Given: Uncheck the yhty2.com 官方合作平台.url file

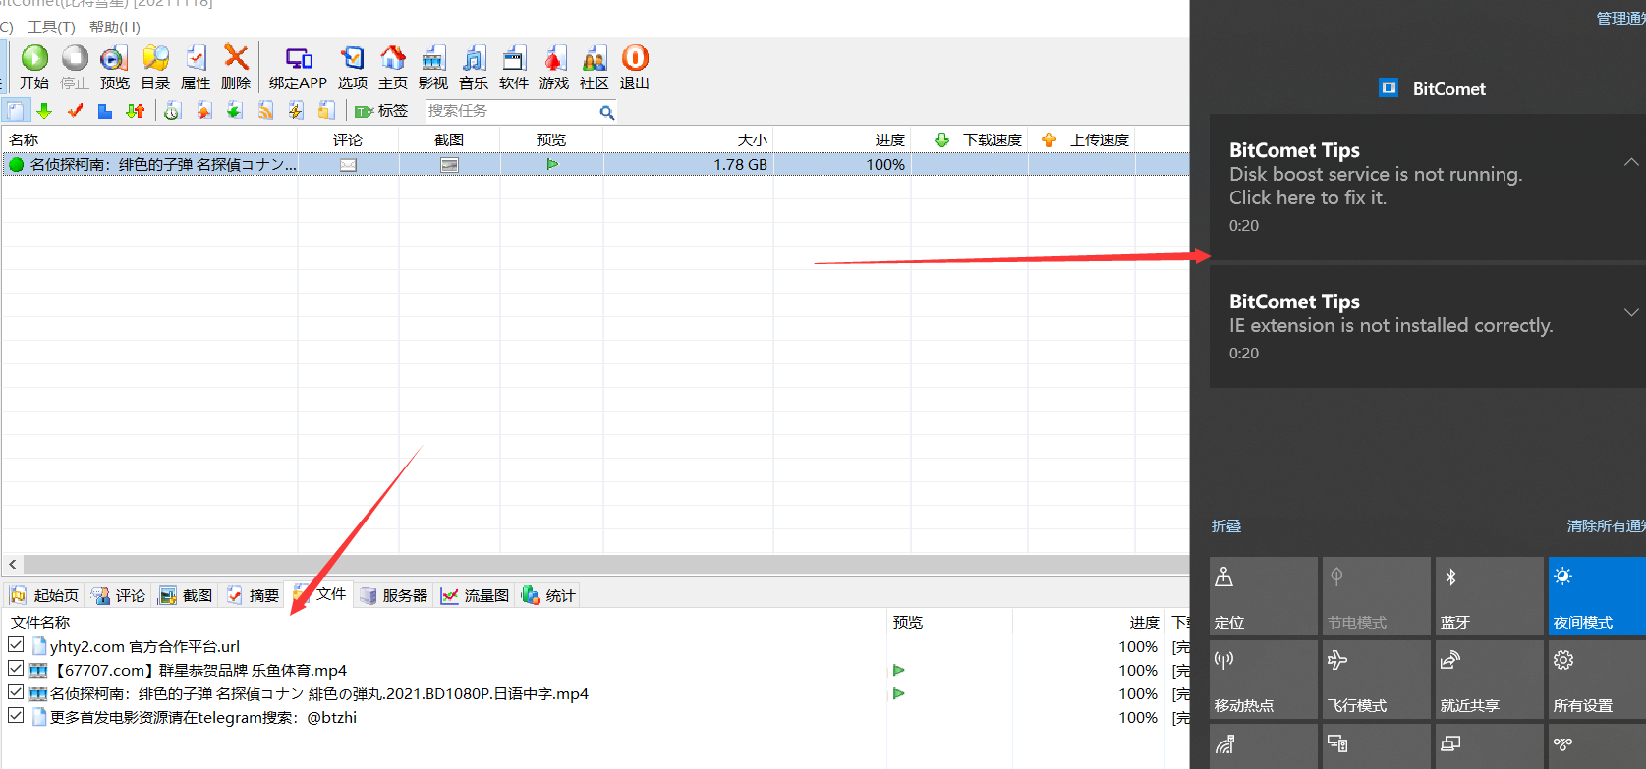Looking at the screenshot, I should (x=16, y=645).
